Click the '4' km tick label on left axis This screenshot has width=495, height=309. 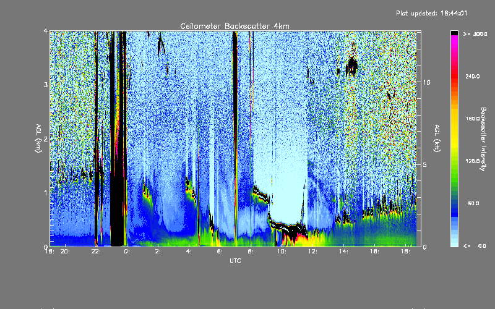tap(46, 31)
